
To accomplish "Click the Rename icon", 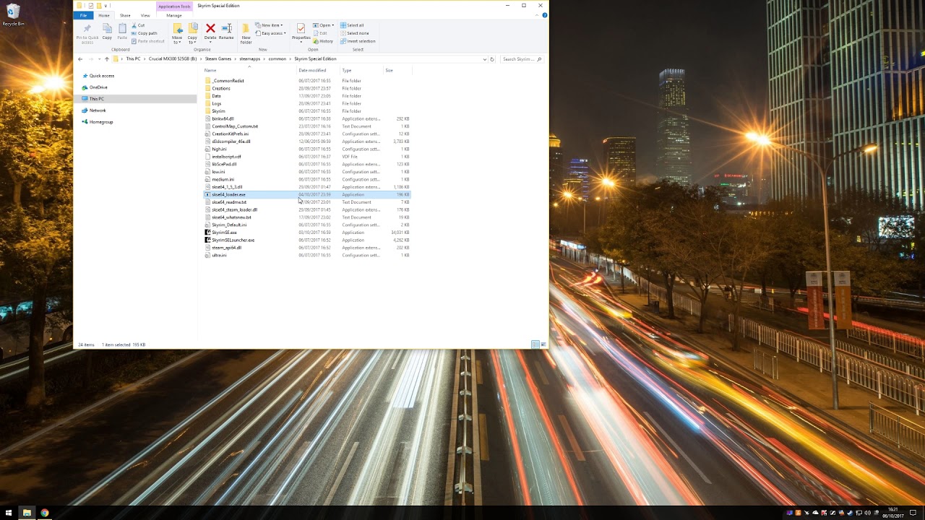I will [x=226, y=28].
